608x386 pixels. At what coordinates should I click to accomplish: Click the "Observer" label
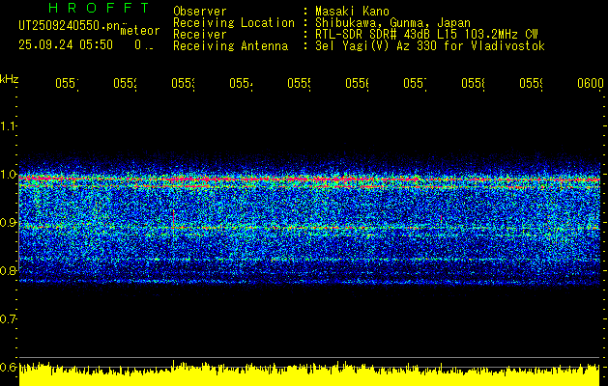[200, 12]
